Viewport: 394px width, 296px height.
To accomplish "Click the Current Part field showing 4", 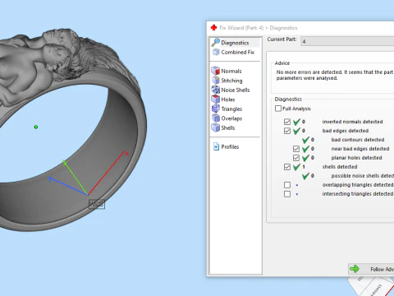I will click(x=347, y=41).
